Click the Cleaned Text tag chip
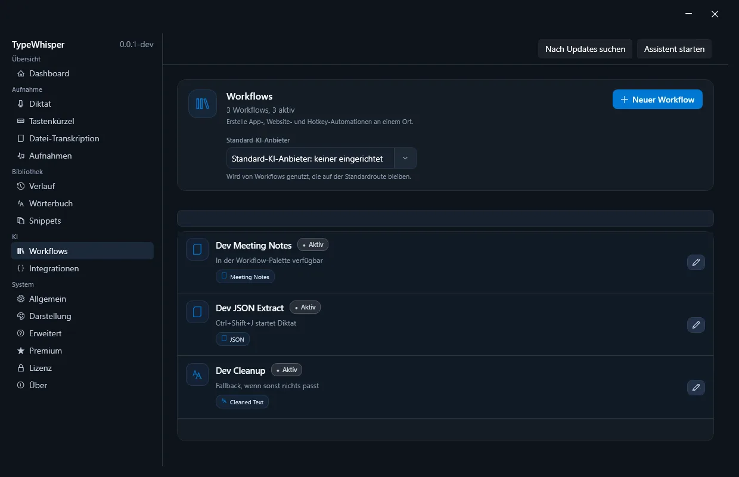The width and height of the screenshot is (739, 477). [242, 402]
